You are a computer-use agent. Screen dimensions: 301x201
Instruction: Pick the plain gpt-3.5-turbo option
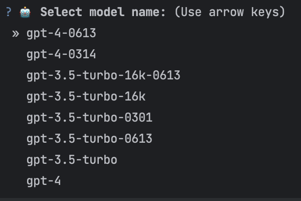click(x=72, y=160)
